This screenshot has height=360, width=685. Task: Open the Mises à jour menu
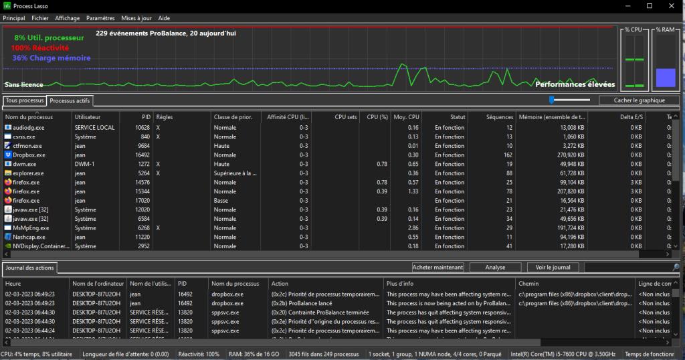136,18
